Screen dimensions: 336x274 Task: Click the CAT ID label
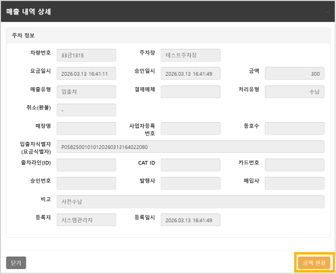coord(146,163)
